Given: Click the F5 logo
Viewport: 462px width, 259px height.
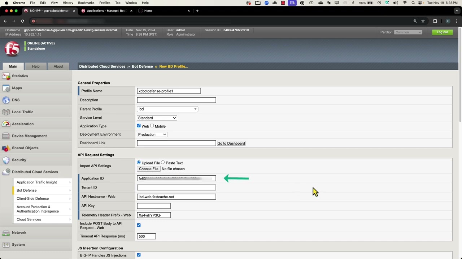Looking at the screenshot, I should tap(12, 49).
